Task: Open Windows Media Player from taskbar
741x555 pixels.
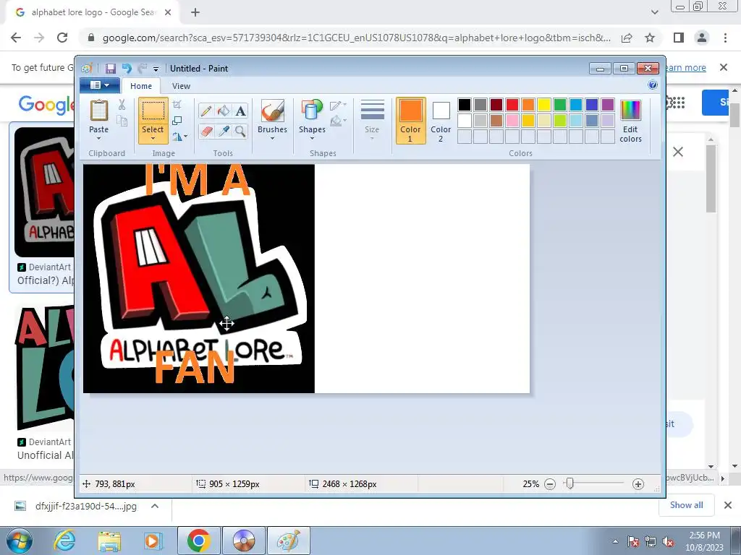Action: click(x=152, y=541)
